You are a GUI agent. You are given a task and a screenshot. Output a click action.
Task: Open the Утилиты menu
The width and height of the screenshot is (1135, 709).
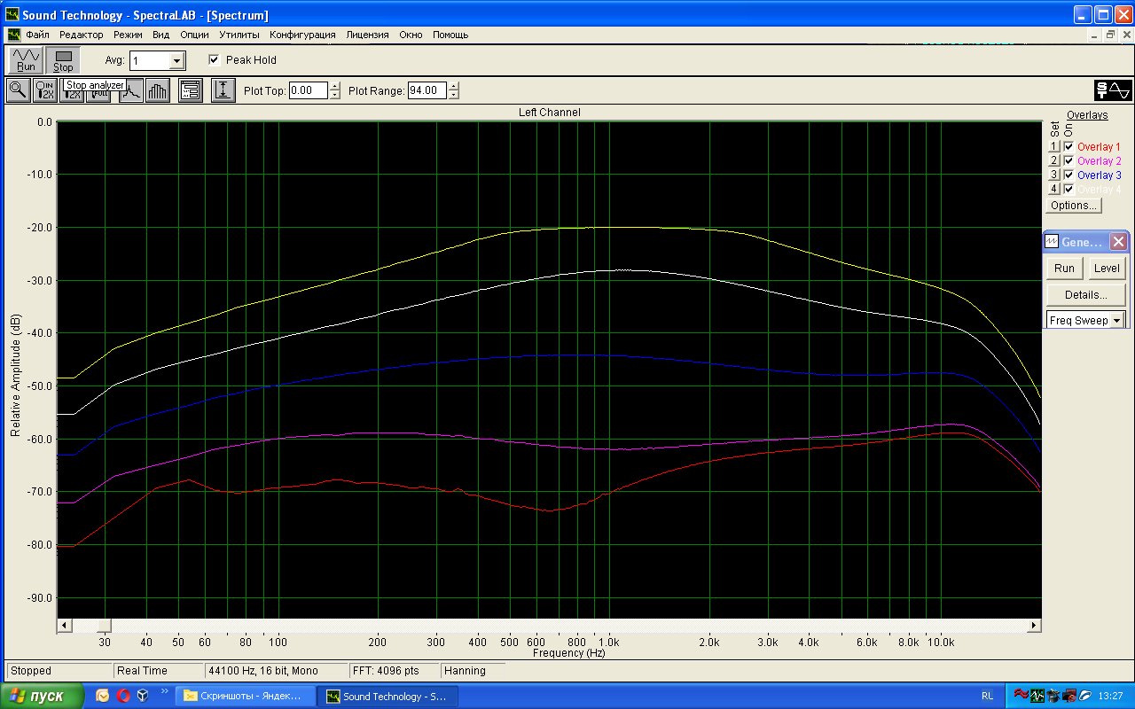239,35
